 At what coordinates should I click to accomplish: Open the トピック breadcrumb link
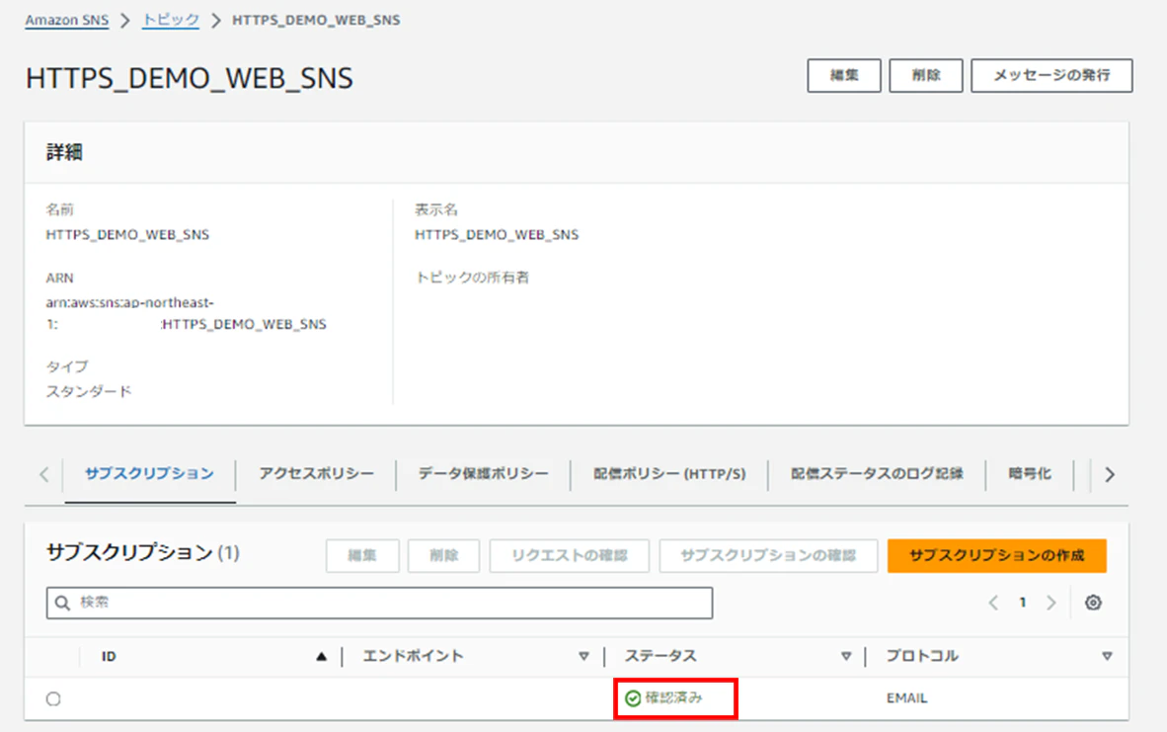pos(171,20)
